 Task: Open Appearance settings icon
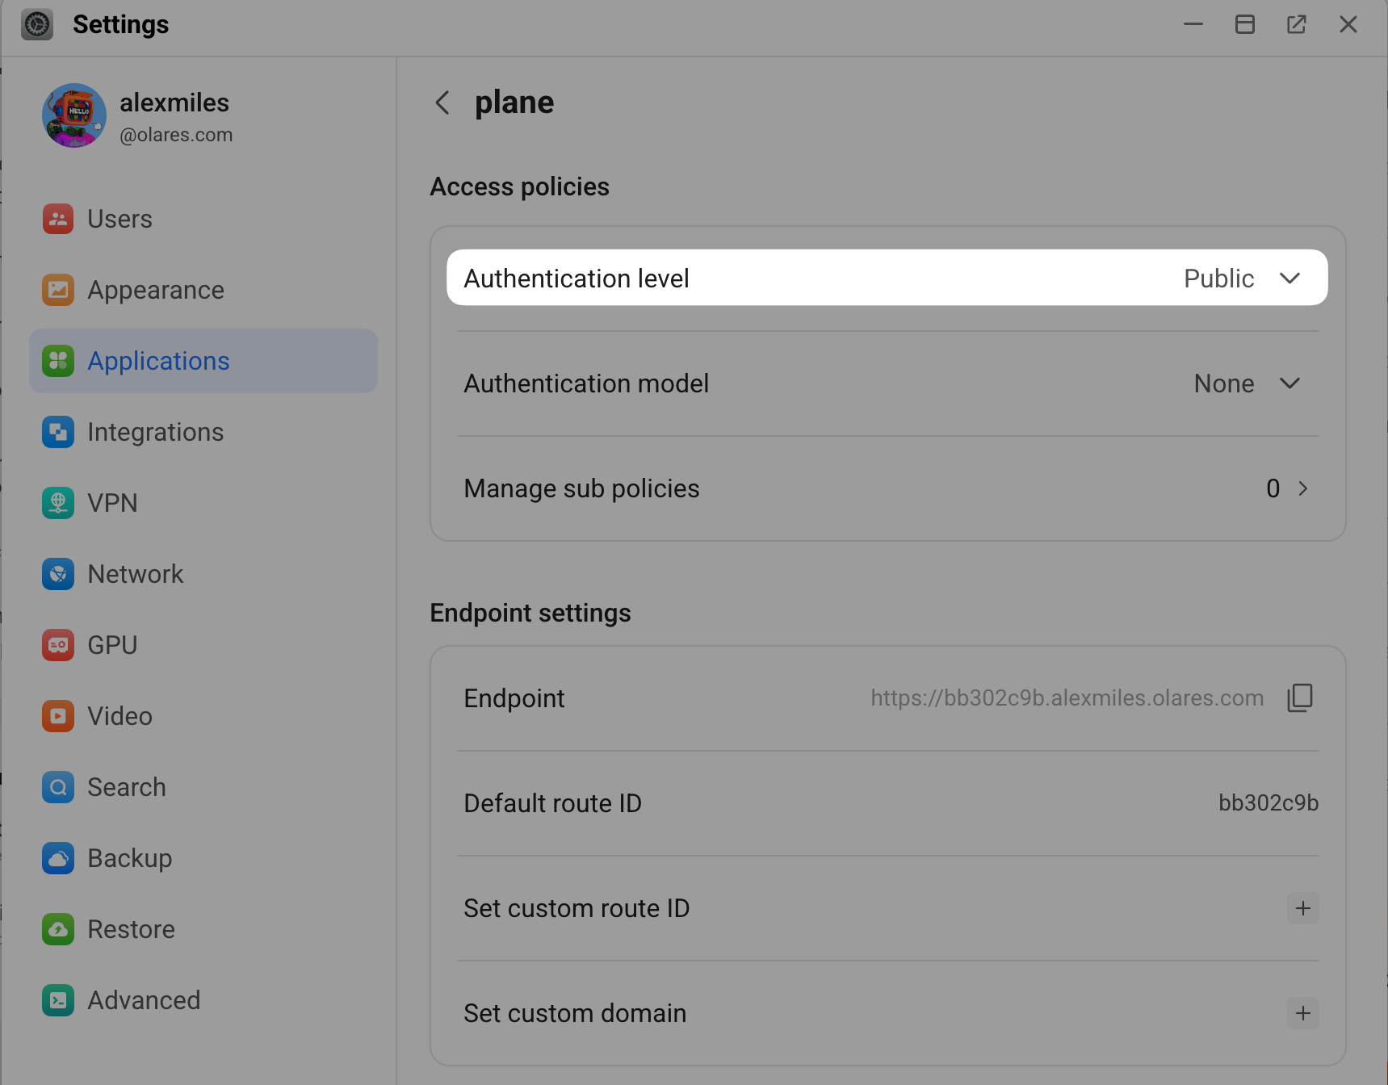tap(57, 290)
